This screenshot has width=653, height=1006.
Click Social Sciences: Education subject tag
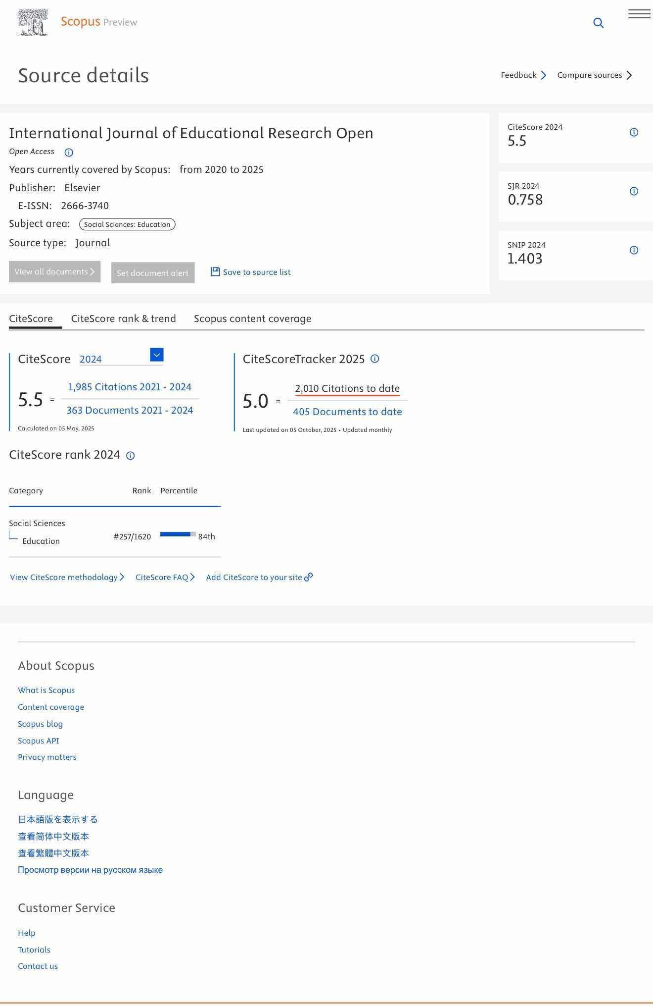pyautogui.click(x=127, y=224)
